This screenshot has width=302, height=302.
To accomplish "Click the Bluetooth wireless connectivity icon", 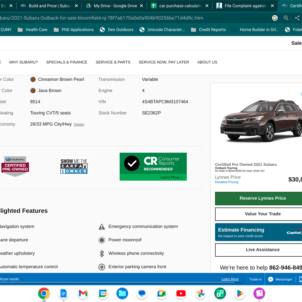I will point(102,254).
